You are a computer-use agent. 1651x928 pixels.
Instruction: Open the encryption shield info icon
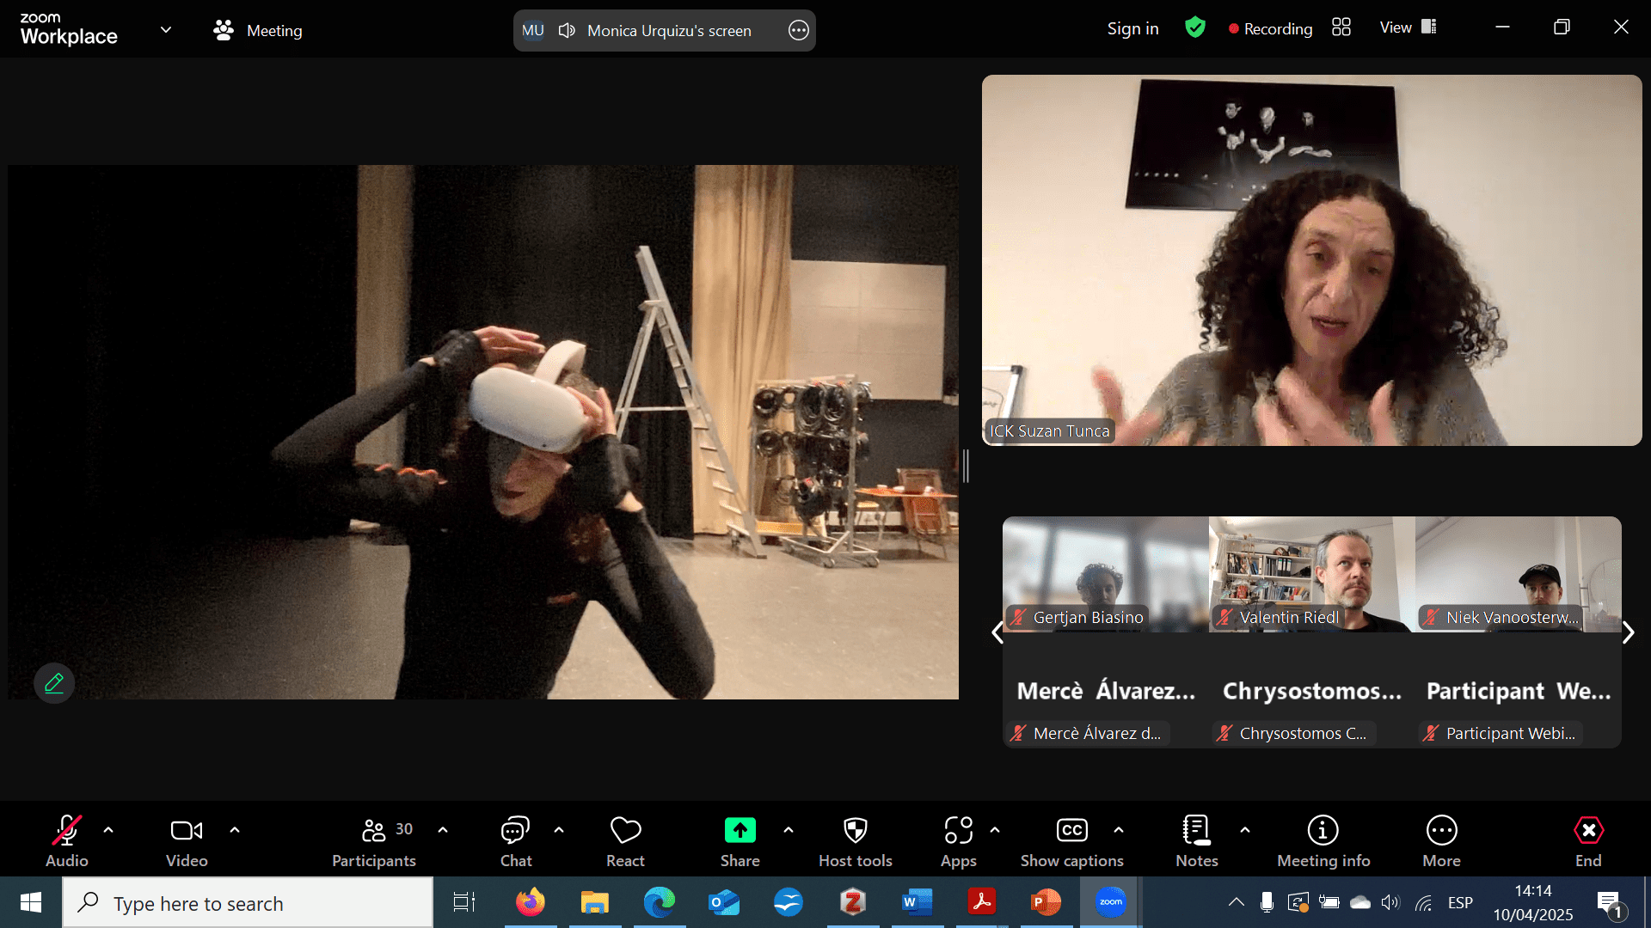[x=1194, y=27]
